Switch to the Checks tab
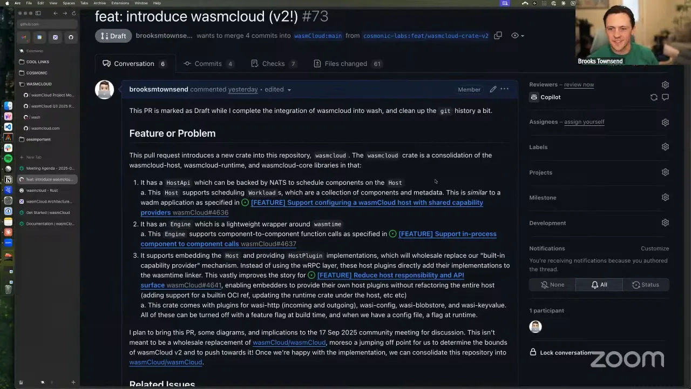691x389 pixels. click(x=274, y=64)
